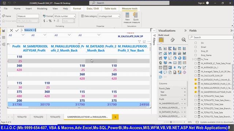The width and height of the screenshot is (234, 131).
Task: Click the New measure button
Action: click(x=128, y=18)
